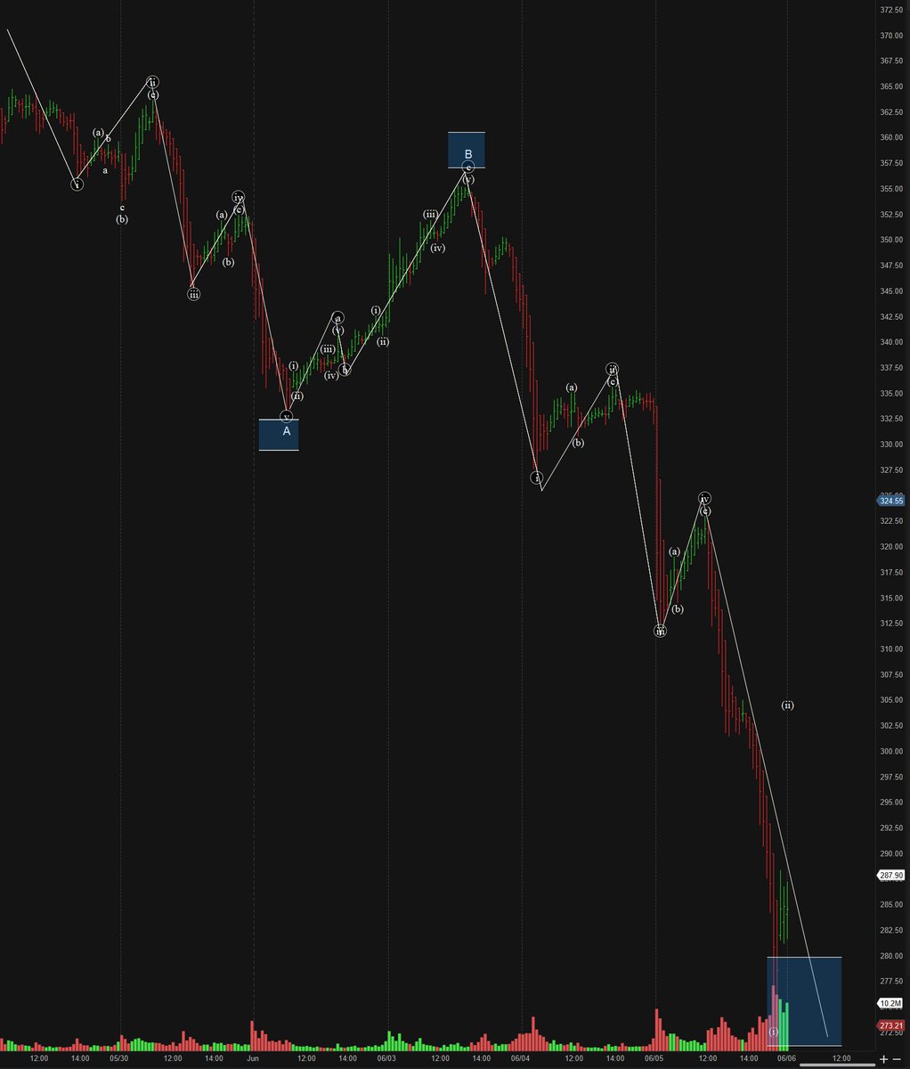The width and height of the screenshot is (910, 1069).
Task: Click the 10.2M volume tag
Action: 890,1003
